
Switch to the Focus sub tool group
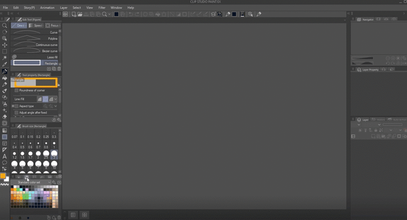52,25
